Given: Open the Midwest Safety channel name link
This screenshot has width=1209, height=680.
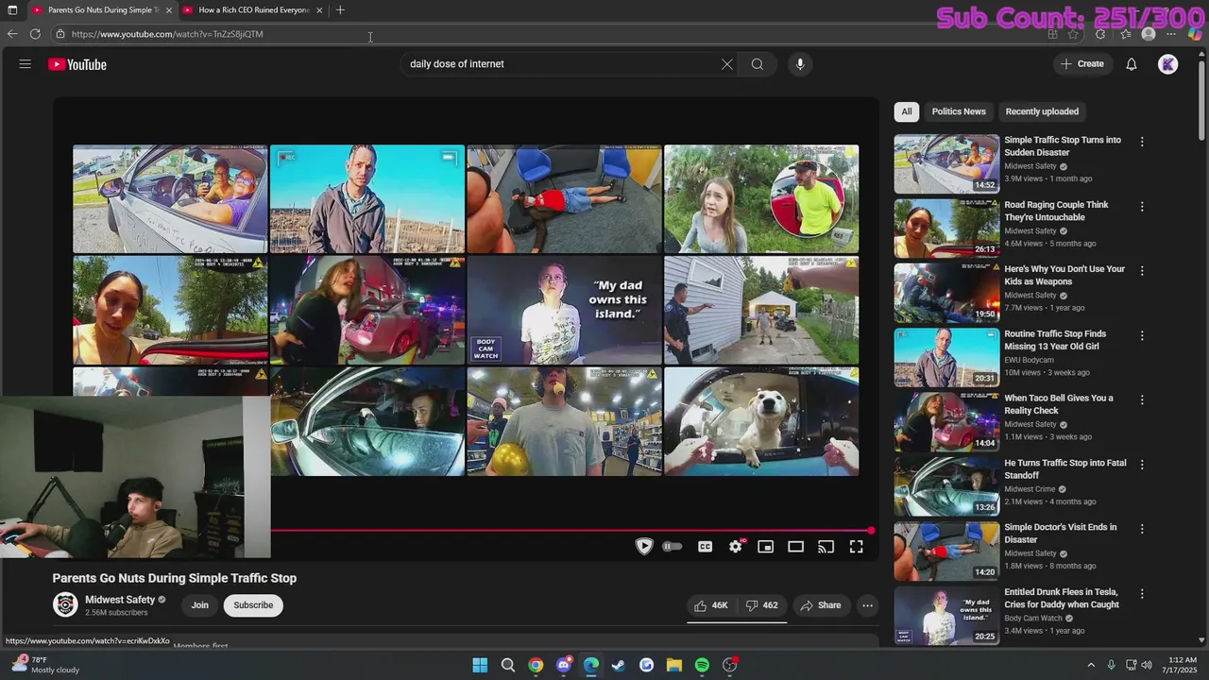Looking at the screenshot, I should [120, 600].
